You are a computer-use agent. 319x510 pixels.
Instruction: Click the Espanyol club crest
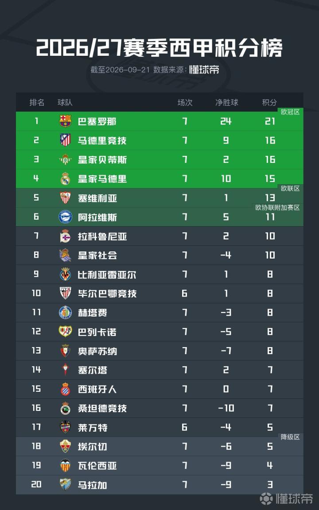(66, 389)
